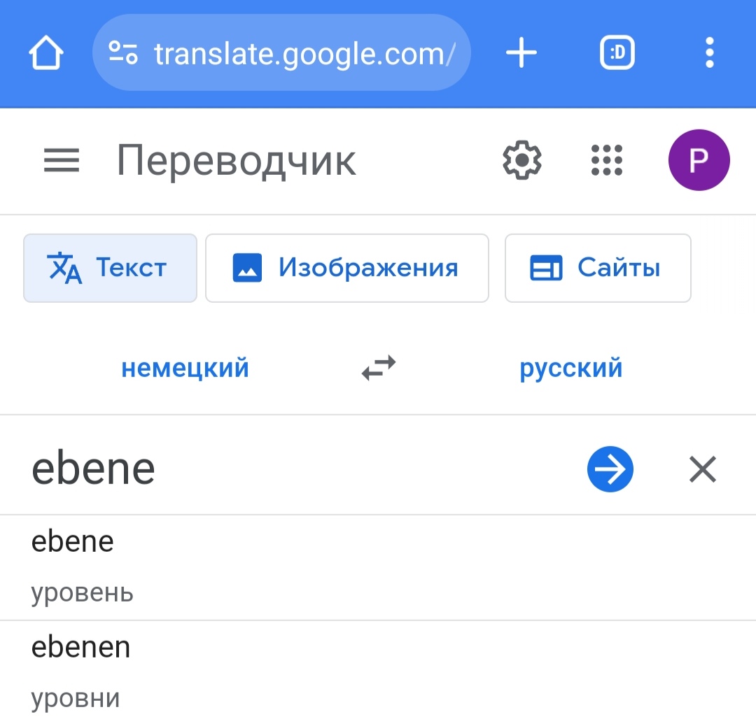Viewport: 756px width, 719px height.
Task: Open the tab switcher icon
Action: (x=617, y=53)
